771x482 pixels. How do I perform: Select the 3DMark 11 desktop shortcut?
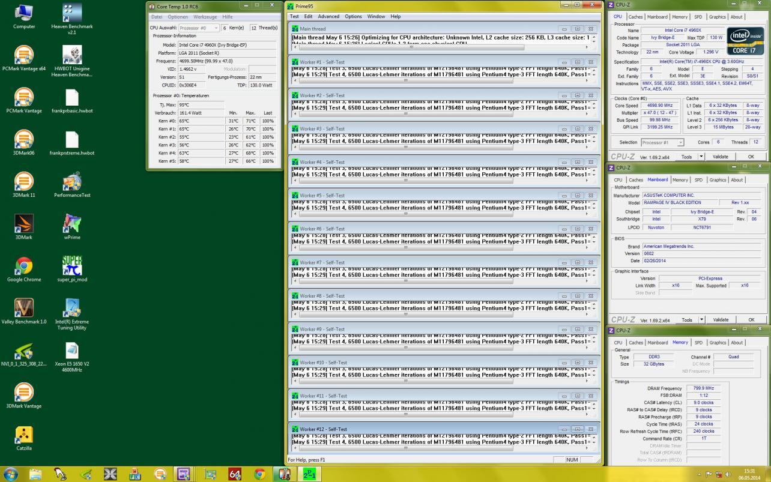click(x=23, y=185)
